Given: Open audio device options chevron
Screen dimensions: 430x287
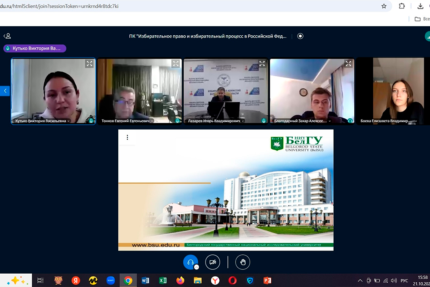Looking at the screenshot, I should 197,267.
